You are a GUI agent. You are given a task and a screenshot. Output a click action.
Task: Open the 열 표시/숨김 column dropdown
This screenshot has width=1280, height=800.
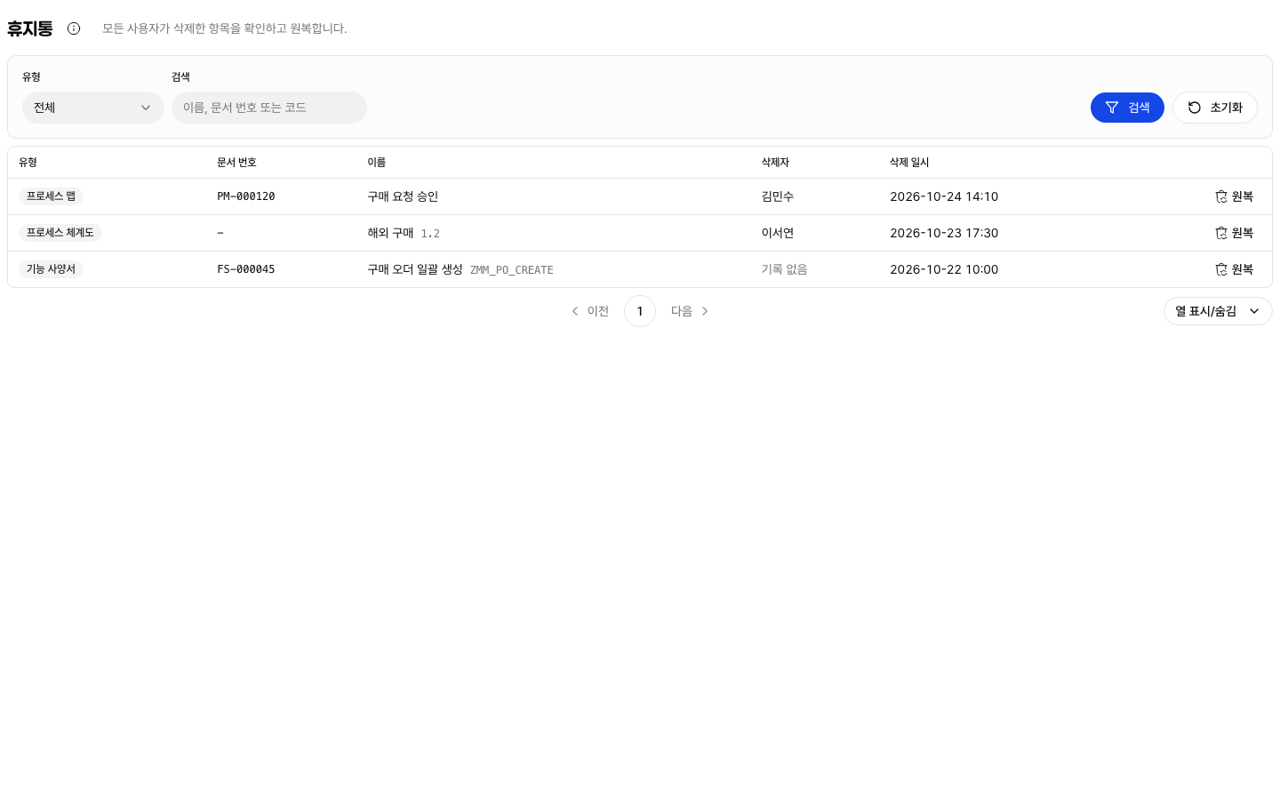(1218, 311)
